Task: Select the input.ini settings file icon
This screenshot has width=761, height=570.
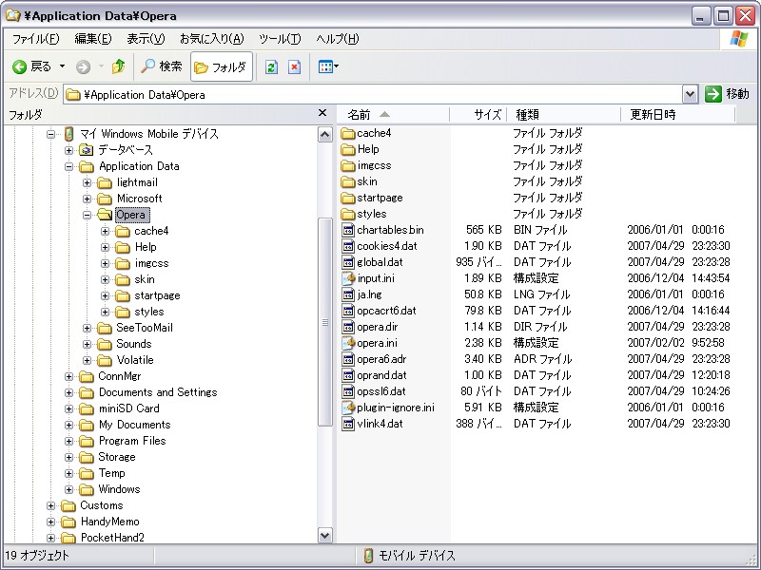Action: pos(348,278)
